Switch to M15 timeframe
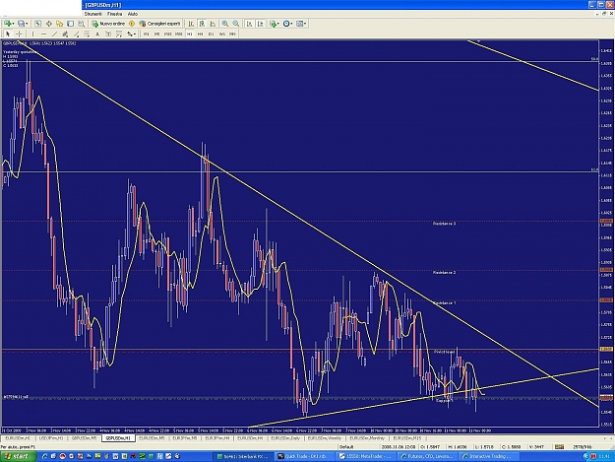This screenshot has width=615, height=462. coord(167,33)
